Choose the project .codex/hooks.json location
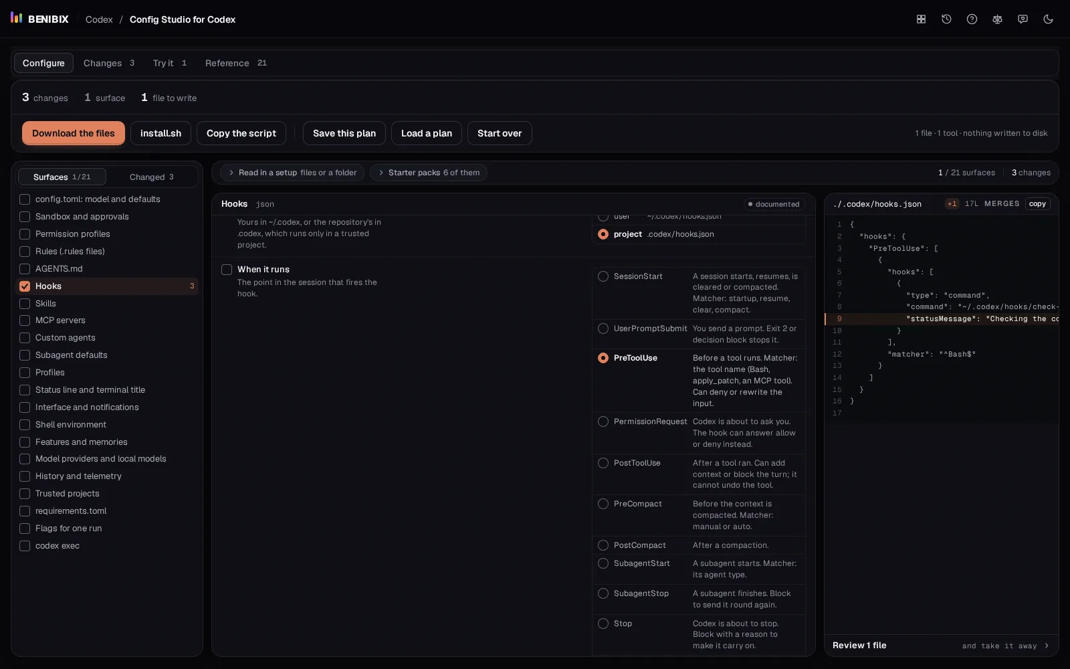 [603, 234]
